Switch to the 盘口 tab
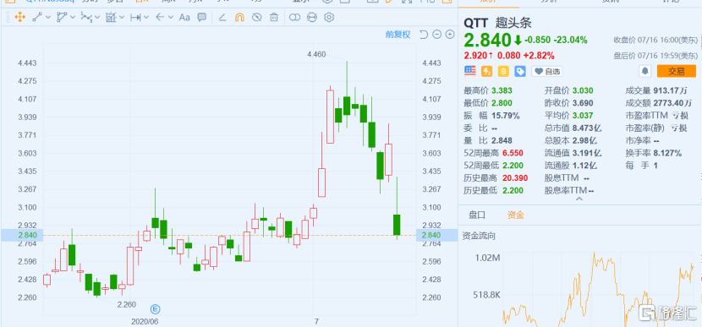 [477, 215]
